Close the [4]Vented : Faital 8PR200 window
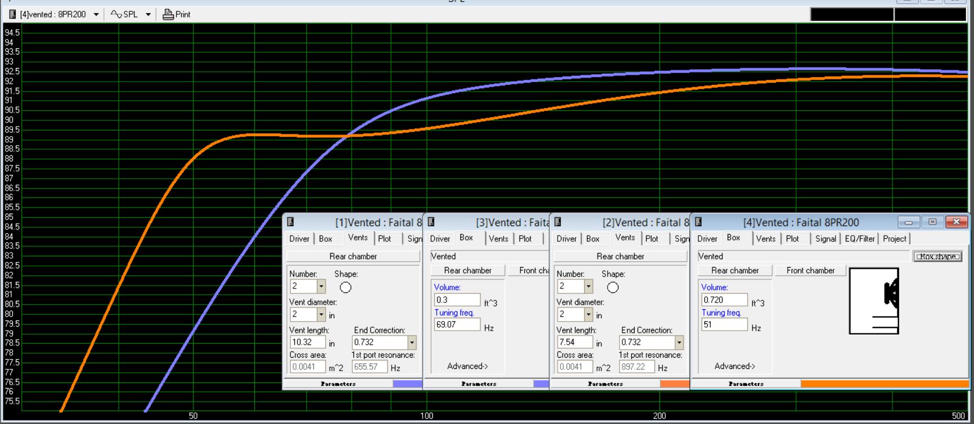 pos(956,222)
